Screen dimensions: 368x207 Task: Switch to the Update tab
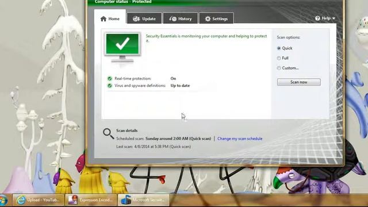[144, 18]
